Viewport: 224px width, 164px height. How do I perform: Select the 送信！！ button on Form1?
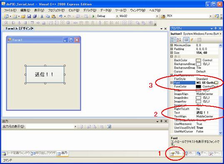pos(45,74)
